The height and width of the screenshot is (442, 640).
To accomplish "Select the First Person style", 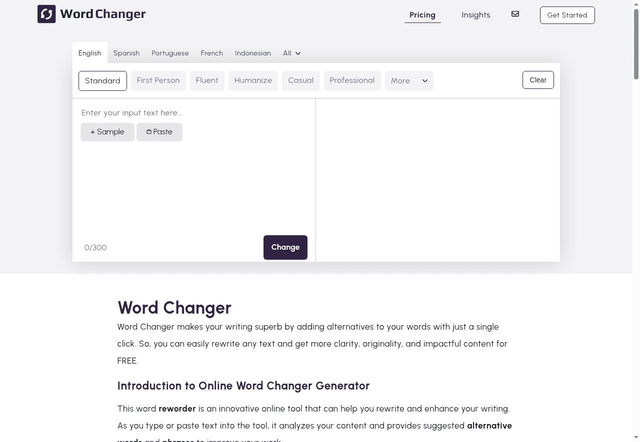I will [158, 80].
